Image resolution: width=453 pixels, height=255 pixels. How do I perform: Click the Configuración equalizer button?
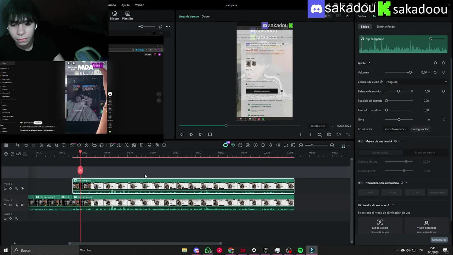coord(420,129)
